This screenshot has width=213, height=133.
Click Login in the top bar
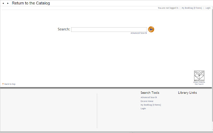click(x=208, y=8)
